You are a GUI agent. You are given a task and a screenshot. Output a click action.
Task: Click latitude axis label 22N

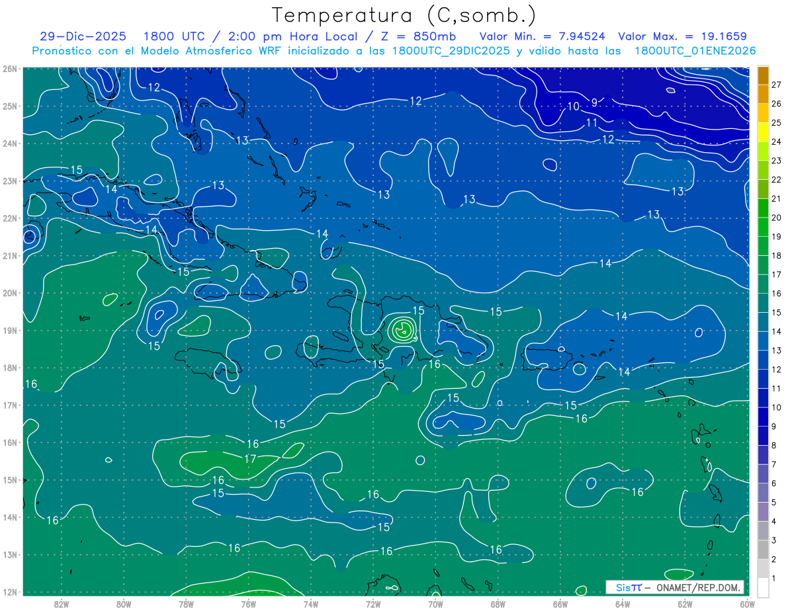tap(10, 218)
